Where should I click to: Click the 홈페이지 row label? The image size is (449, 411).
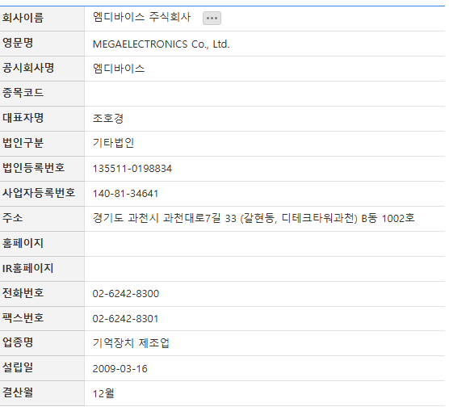23,243
